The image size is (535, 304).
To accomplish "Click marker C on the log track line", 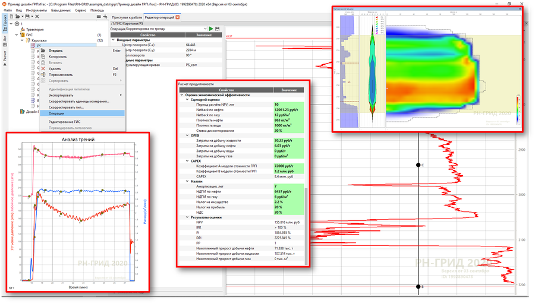I will (418, 165).
